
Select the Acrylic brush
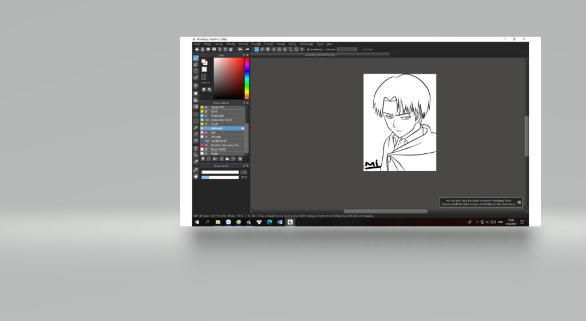click(x=223, y=124)
